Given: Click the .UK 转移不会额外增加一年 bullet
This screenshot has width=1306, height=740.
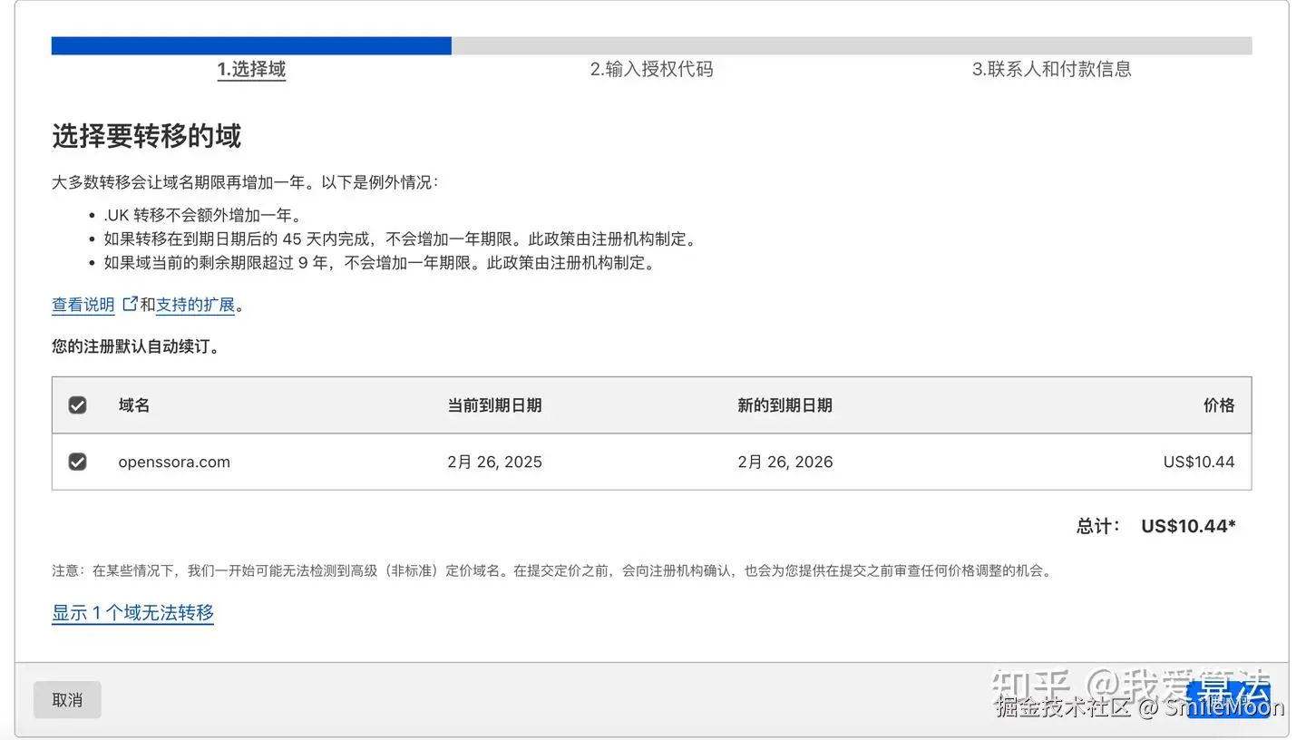Looking at the screenshot, I should click(202, 216).
